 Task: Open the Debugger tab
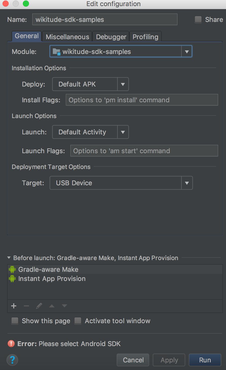click(111, 37)
